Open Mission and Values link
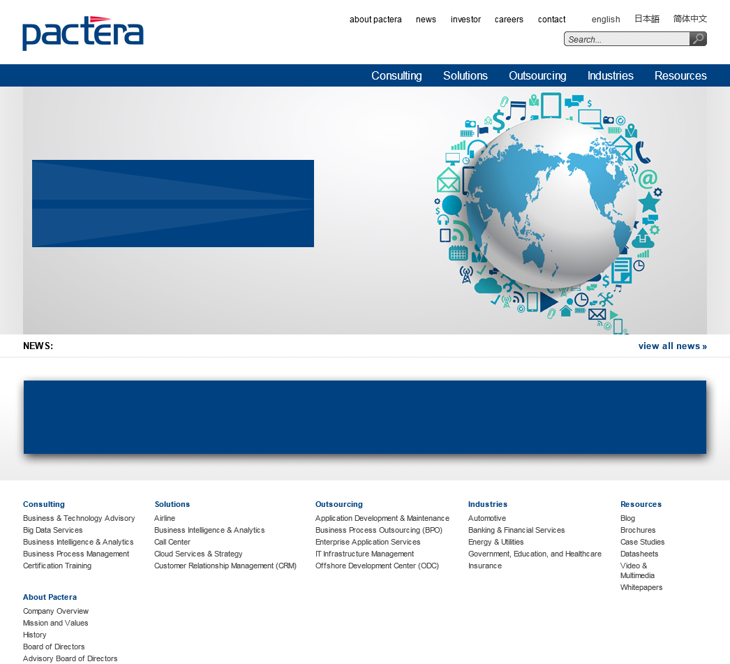The width and height of the screenshot is (730, 664). click(x=55, y=623)
